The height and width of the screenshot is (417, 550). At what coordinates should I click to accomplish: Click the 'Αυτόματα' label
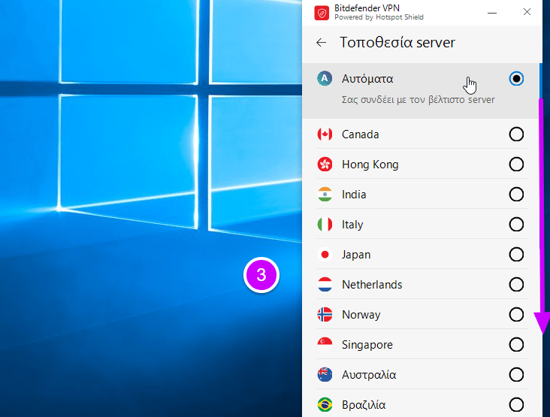pyautogui.click(x=367, y=79)
